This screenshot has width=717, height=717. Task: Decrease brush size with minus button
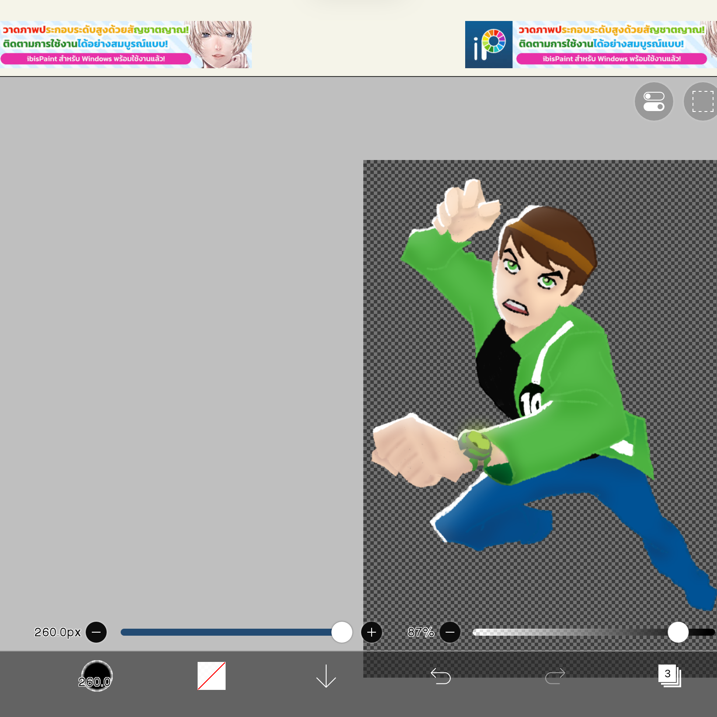96,632
